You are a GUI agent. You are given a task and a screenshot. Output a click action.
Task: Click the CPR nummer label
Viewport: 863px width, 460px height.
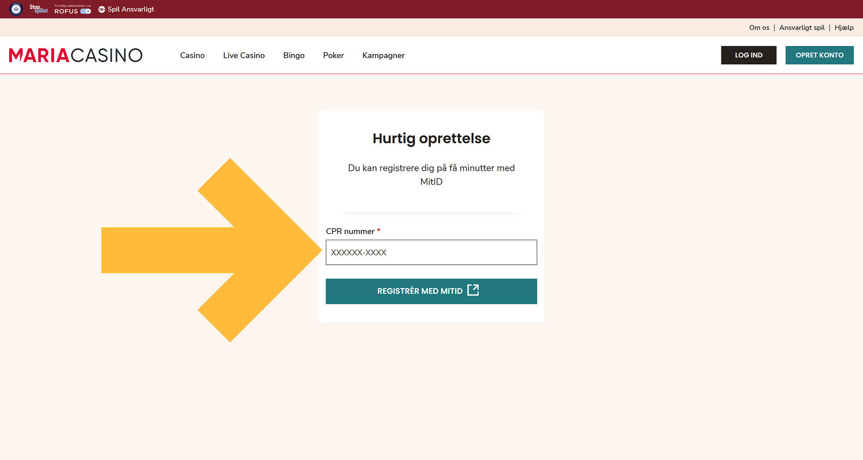point(350,231)
